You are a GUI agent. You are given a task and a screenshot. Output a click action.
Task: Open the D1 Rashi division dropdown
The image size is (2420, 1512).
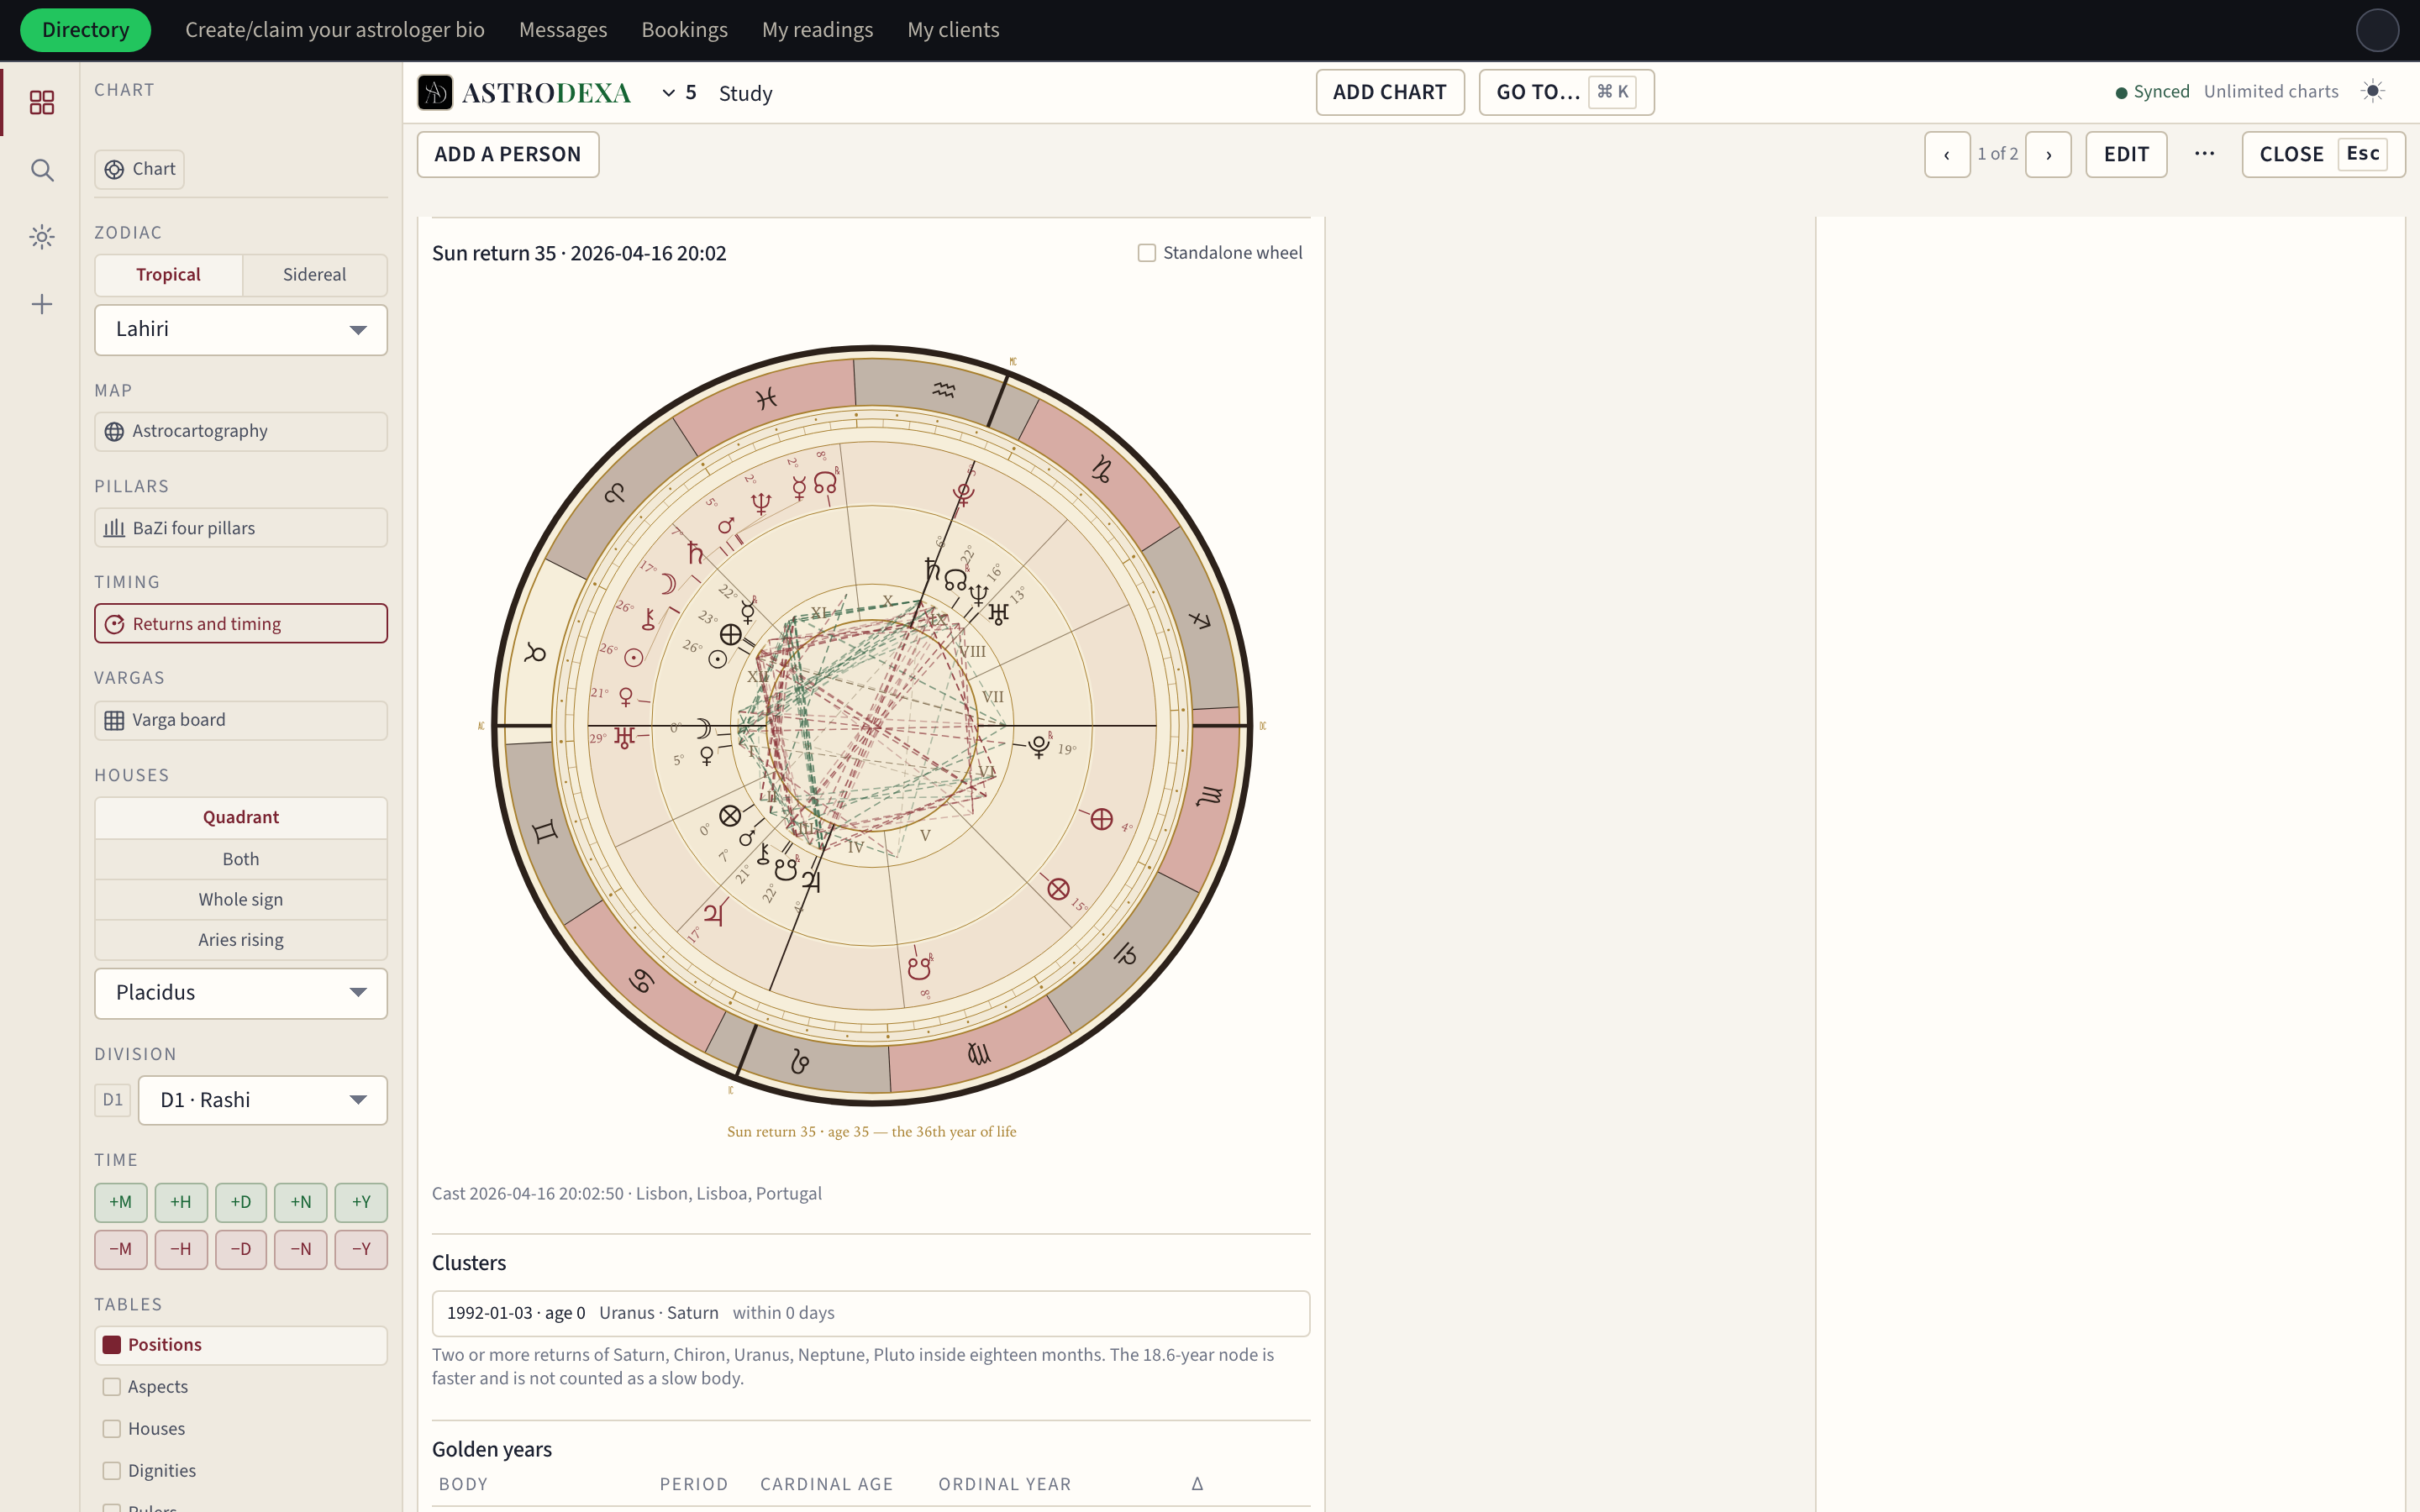263,1100
